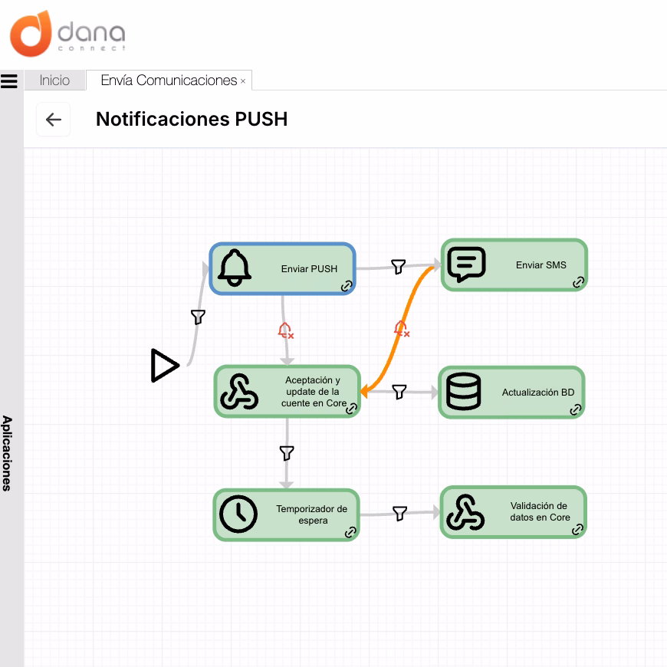Click the link icon on Validación de datos node
Viewport: 667px width, 667px height.
point(577,530)
